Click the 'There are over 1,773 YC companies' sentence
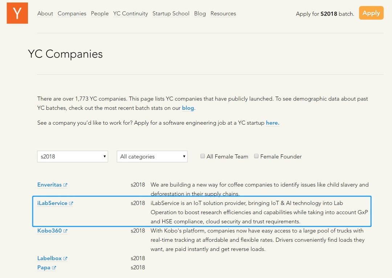Viewport: 392px width, 278px height. tap(82, 99)
